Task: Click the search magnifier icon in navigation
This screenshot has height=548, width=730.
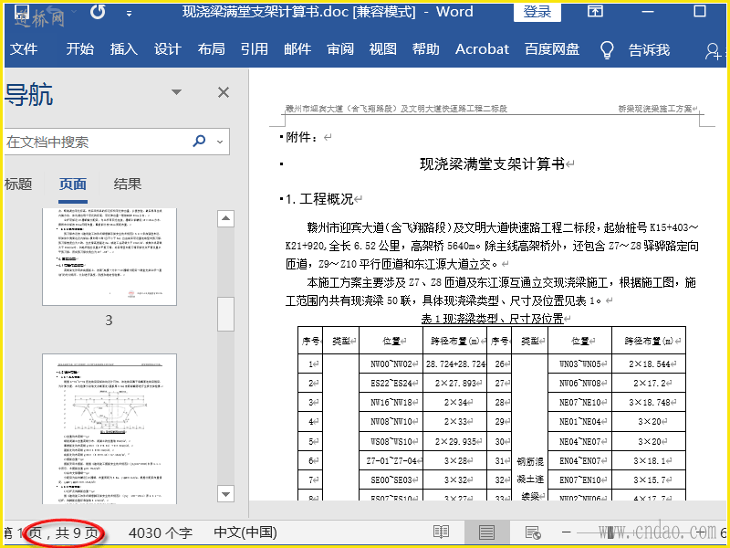Action: pos(199,142)
